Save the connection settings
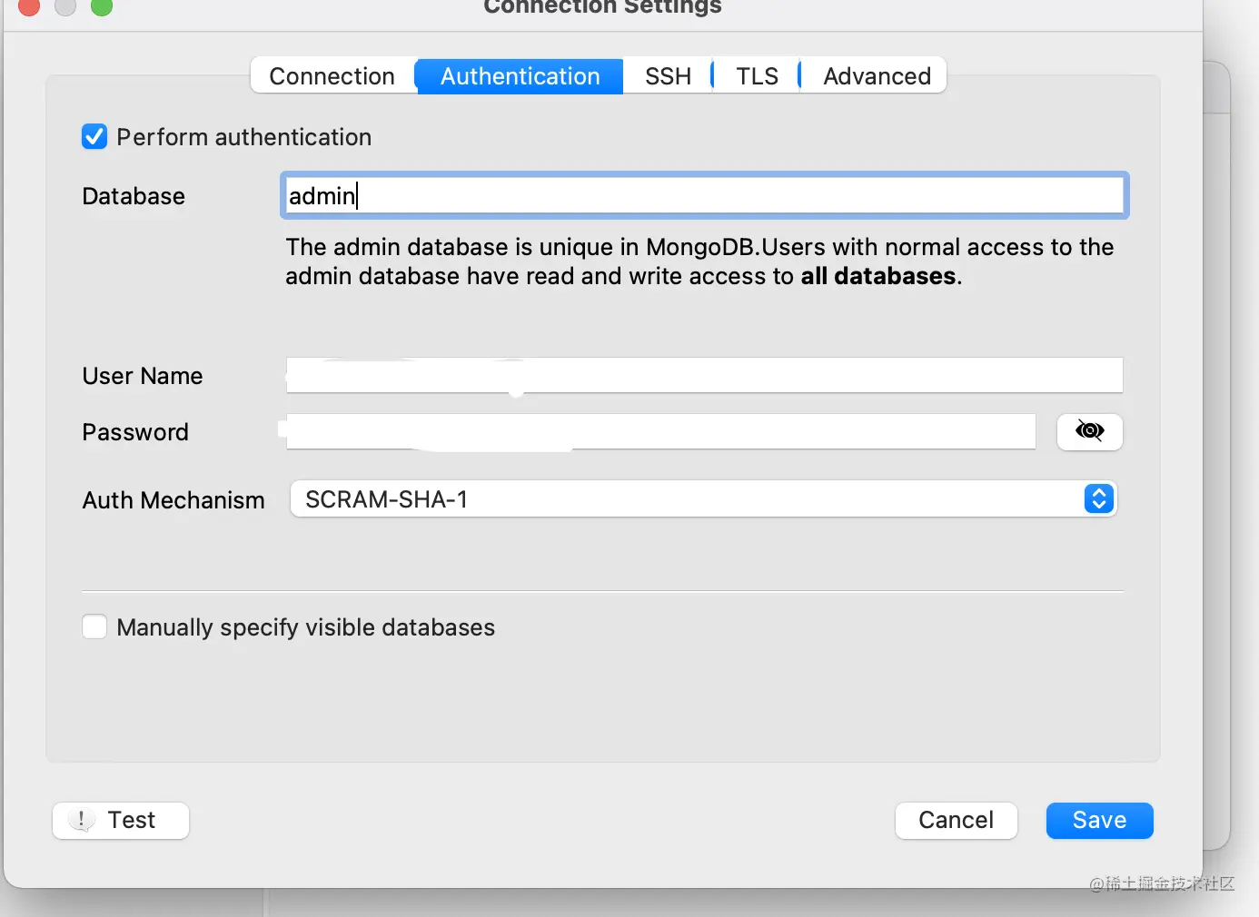 1099,820
